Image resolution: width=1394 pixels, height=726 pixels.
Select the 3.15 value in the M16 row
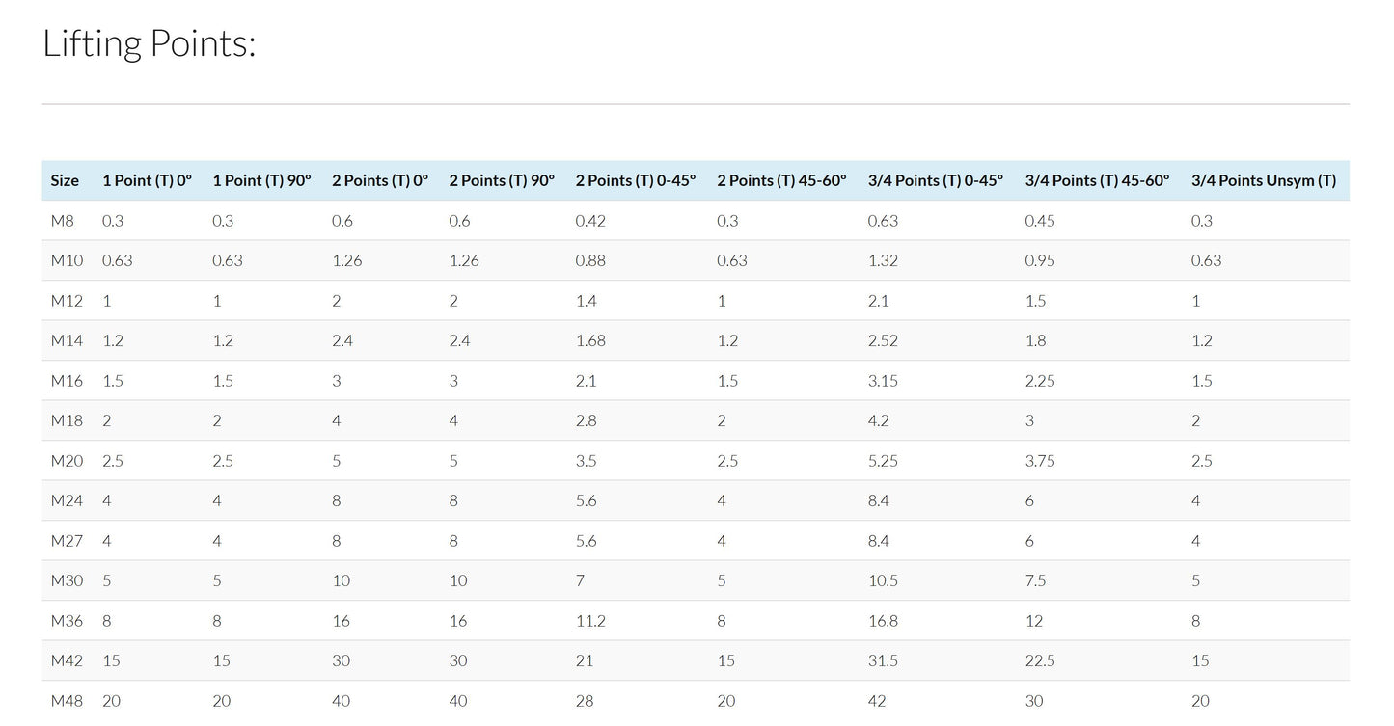pyautogui.click(x=883, y=381)
